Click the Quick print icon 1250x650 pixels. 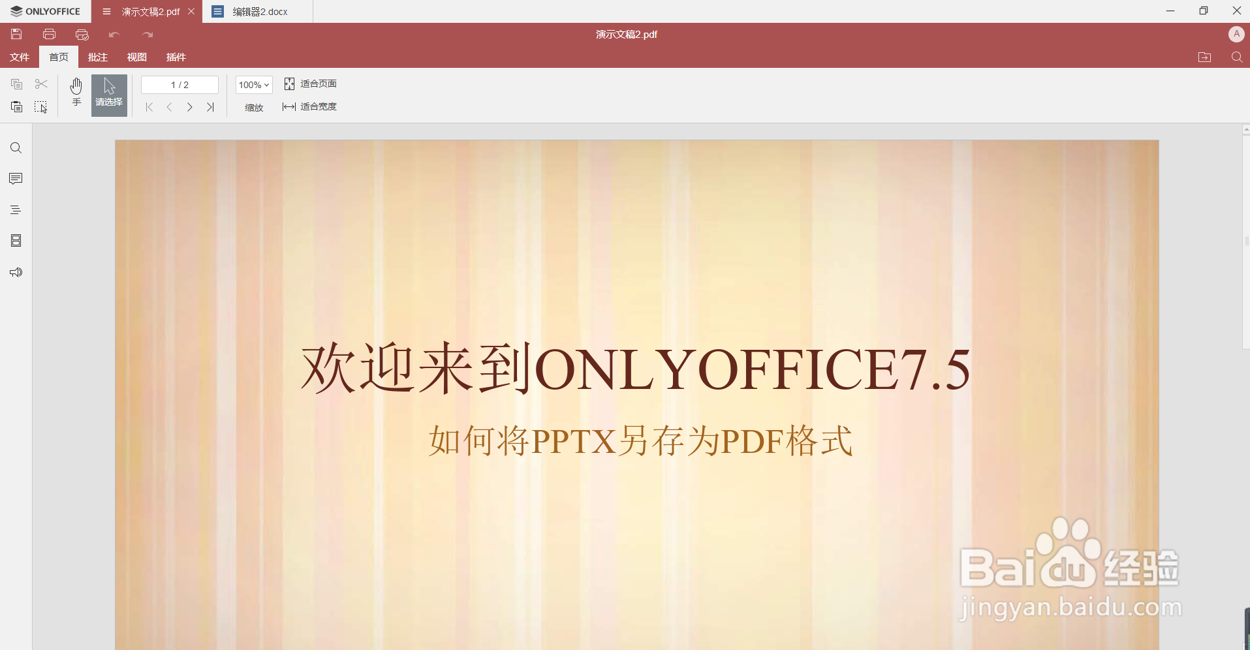click(82, 34)
